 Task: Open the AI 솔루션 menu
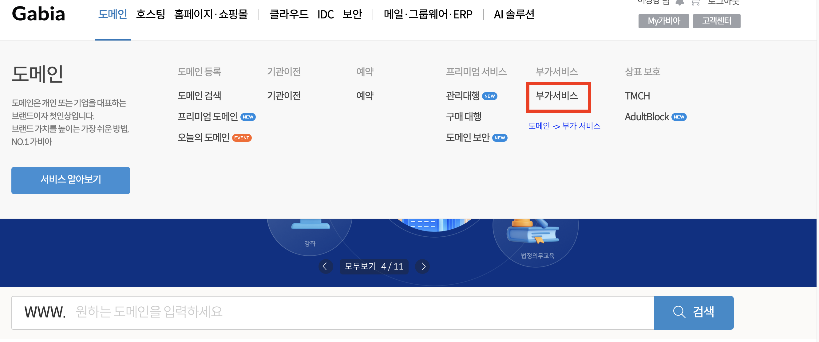click(513, 14)
